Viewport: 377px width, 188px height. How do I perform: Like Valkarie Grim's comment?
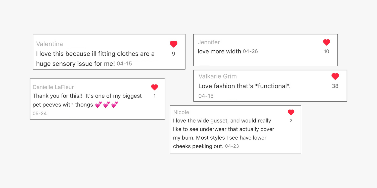(x=335, y=76)
